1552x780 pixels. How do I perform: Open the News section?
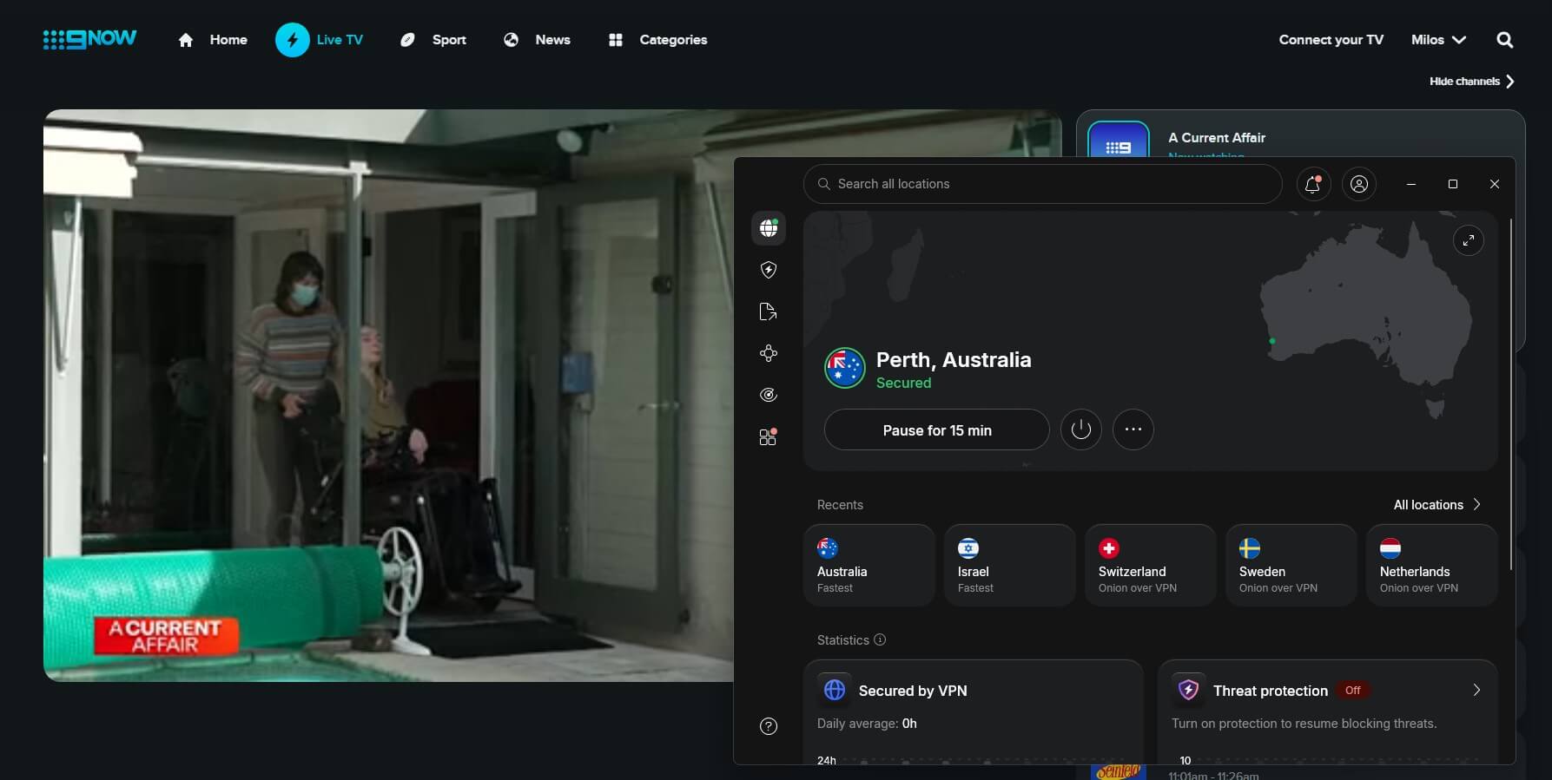[537, 40]
